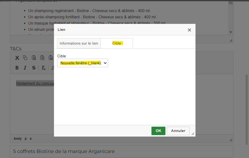Click the Cut scissors icon
The height and width of the screenshot is (158, 249).
pos(17,58)
